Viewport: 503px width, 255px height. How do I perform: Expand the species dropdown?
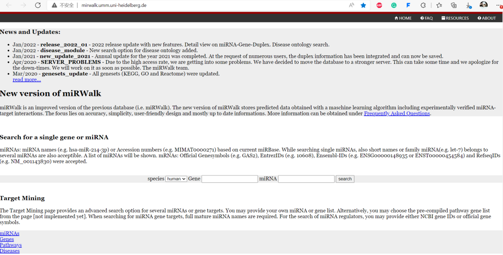(x=177, y=179)
